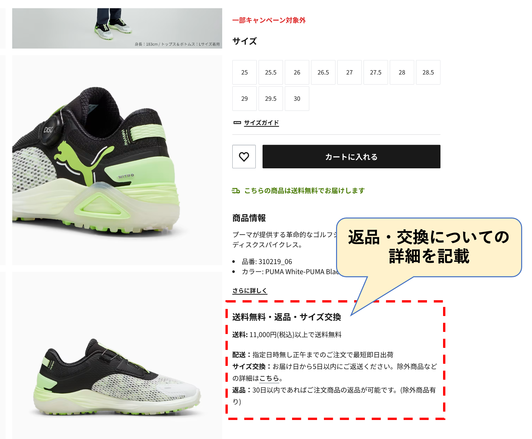Add shoe to wishlist with heart icon
The height and width of the screenshot is (439, 532).
244,157
